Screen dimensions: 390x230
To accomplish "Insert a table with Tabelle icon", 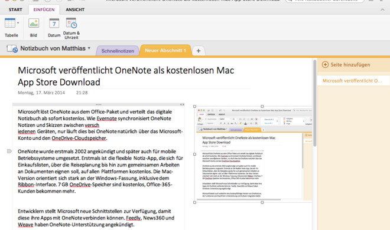I will coord(10,23).
